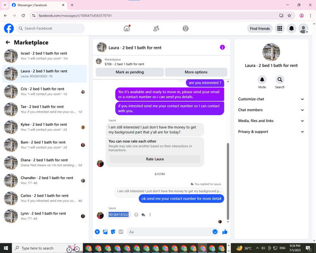This screenshot has height=253, width=316.
Task: Open Lynn - 2 bed 1 bath chat
Action: tap(44, 216)
